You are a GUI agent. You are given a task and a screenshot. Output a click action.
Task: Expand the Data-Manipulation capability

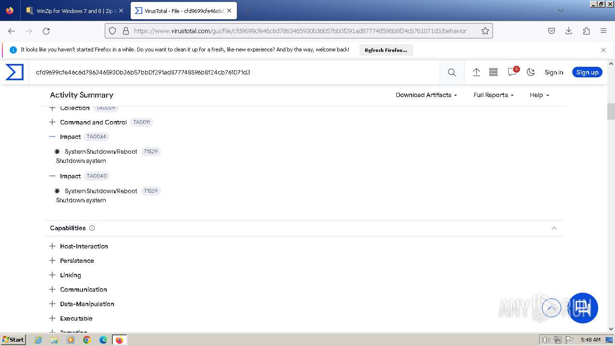(53, 304)
